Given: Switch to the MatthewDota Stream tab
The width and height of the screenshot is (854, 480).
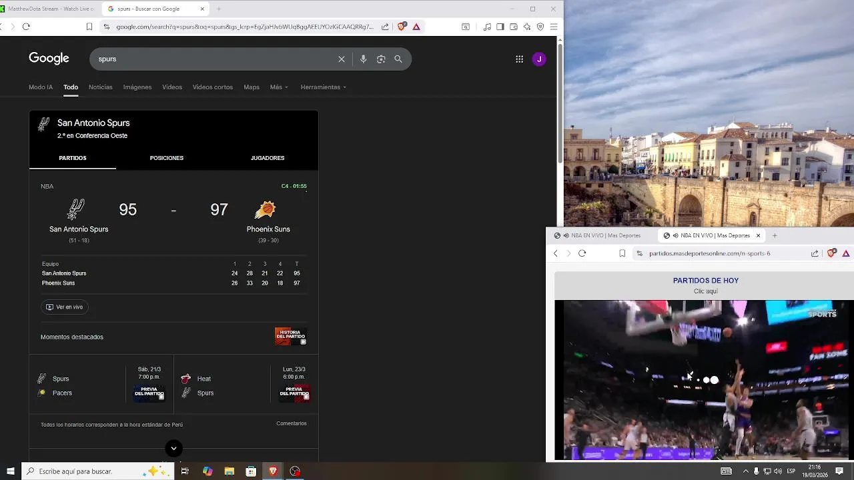Looking at the screenshot, I should click(x=48, y=9).
